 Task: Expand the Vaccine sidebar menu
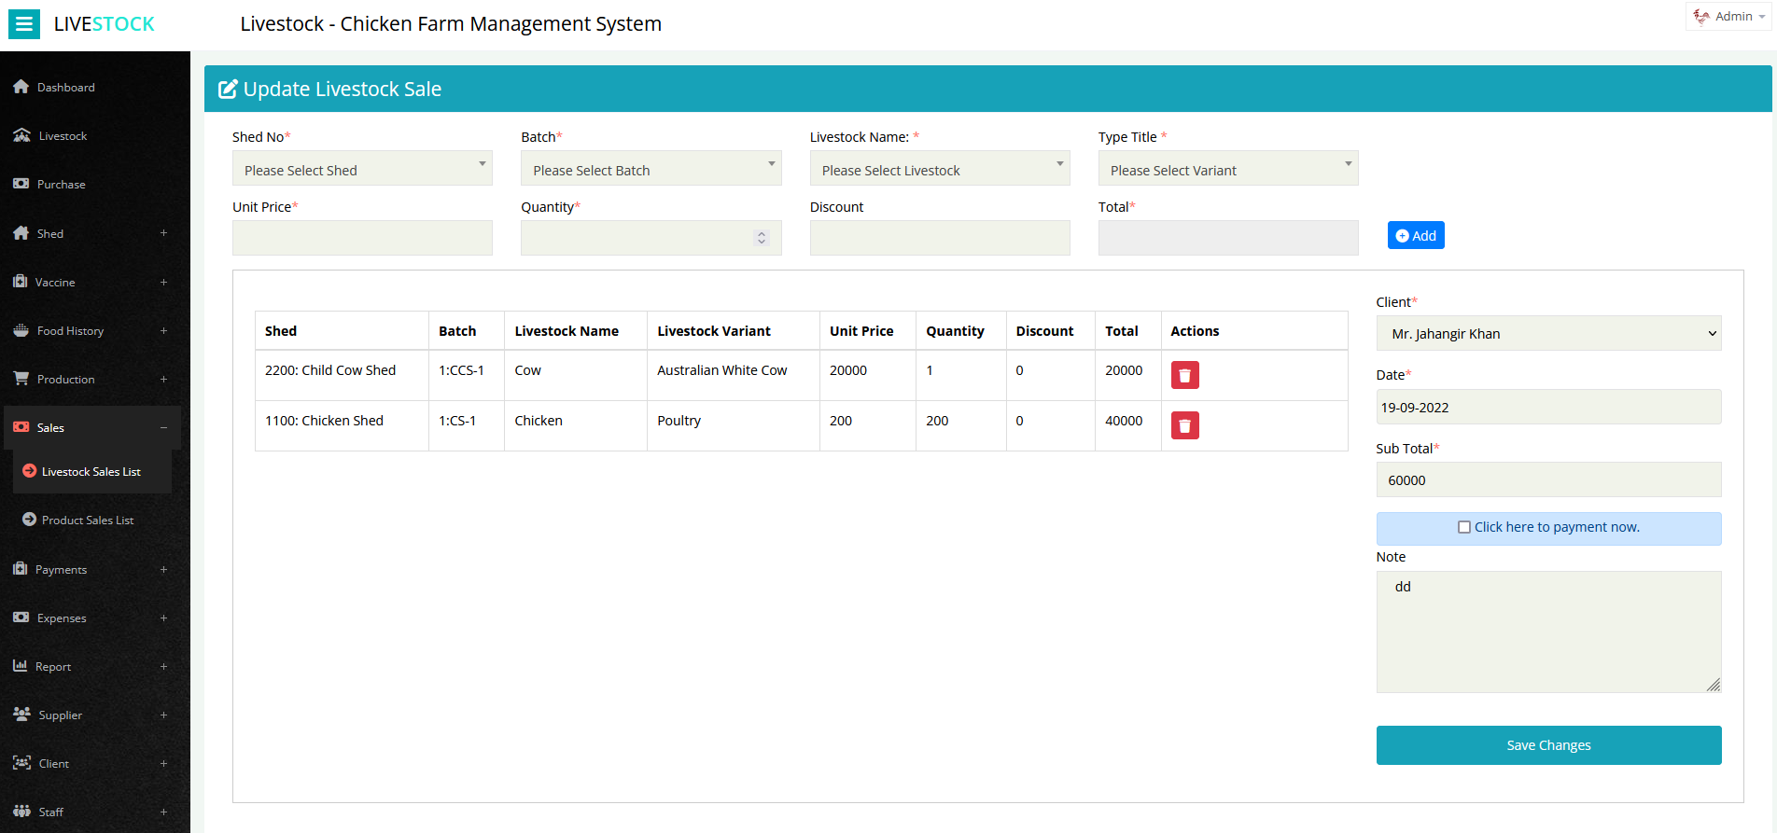[x=163, y=282]
